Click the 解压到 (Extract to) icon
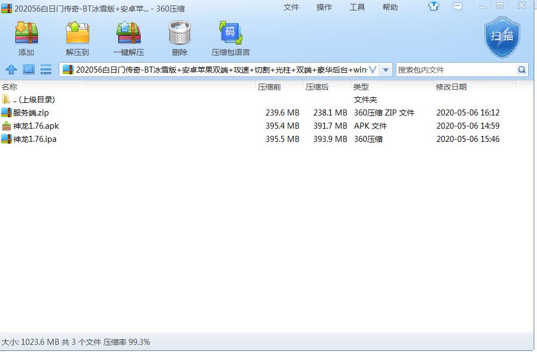Viewport: 537px width, 352px height. [77, 33]
